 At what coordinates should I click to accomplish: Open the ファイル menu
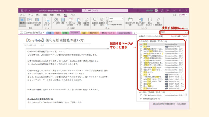click(22, 15)
